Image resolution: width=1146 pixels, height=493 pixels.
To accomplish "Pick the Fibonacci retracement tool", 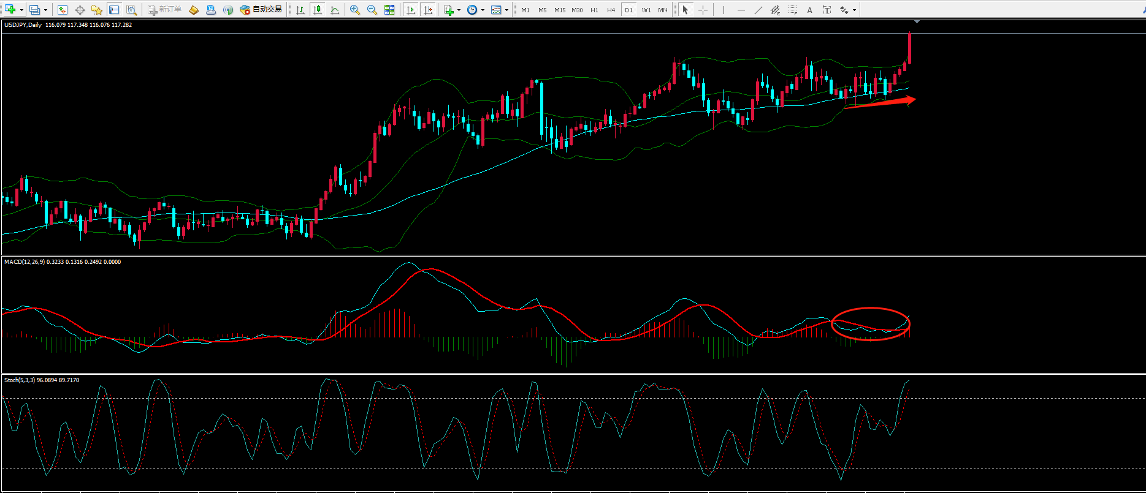I will click(x=792, y=10).
